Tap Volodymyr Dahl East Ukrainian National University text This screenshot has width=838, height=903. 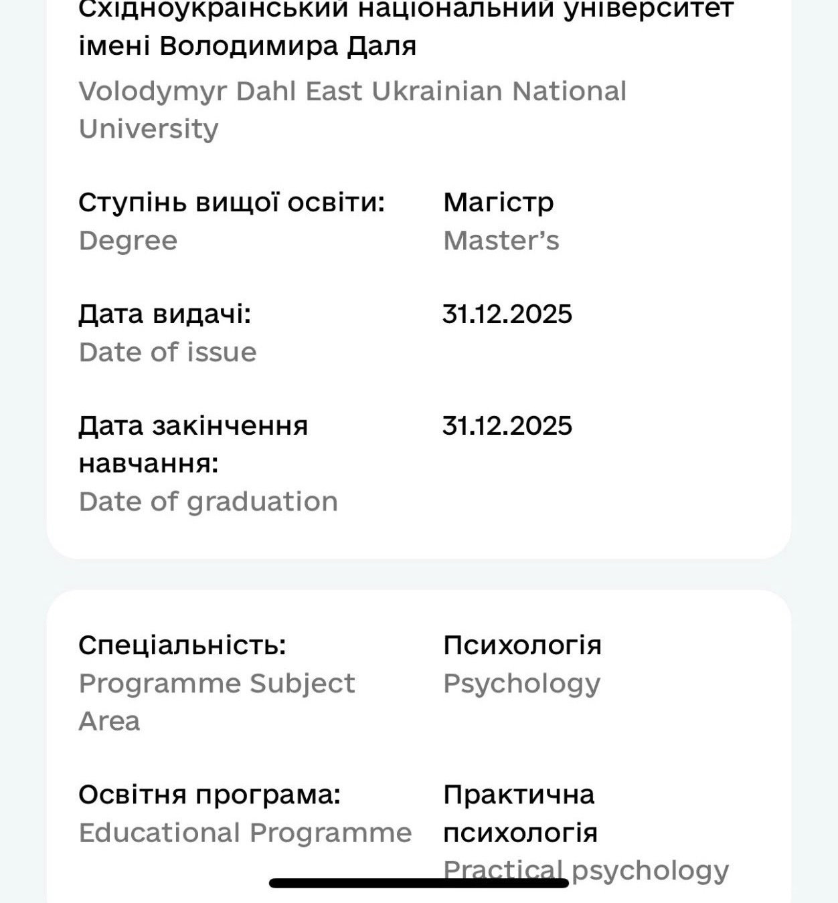click(x=353, y=110)
